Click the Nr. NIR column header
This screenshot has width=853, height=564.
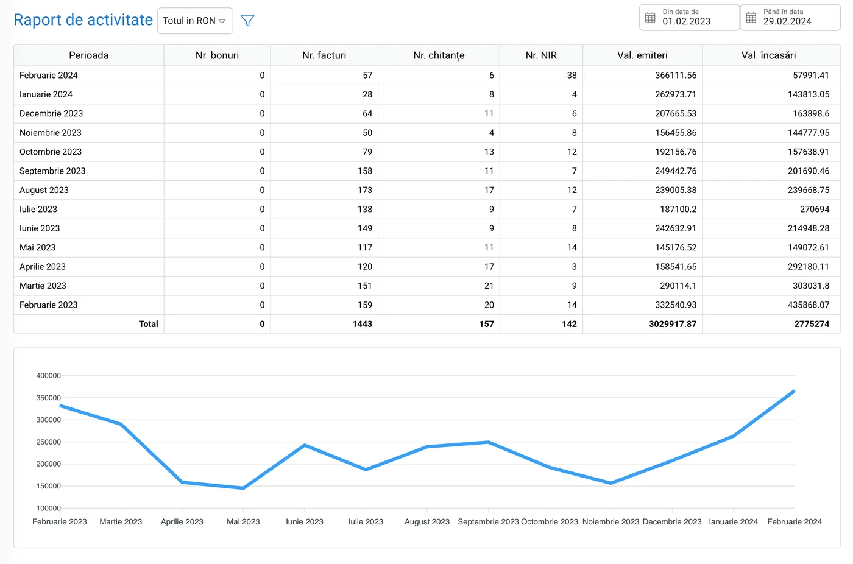[541, 55]
